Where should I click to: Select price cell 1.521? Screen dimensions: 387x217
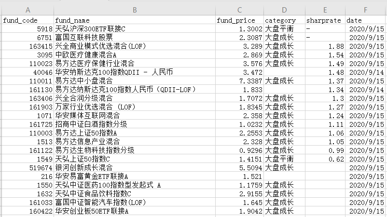(x=239, y=176)
